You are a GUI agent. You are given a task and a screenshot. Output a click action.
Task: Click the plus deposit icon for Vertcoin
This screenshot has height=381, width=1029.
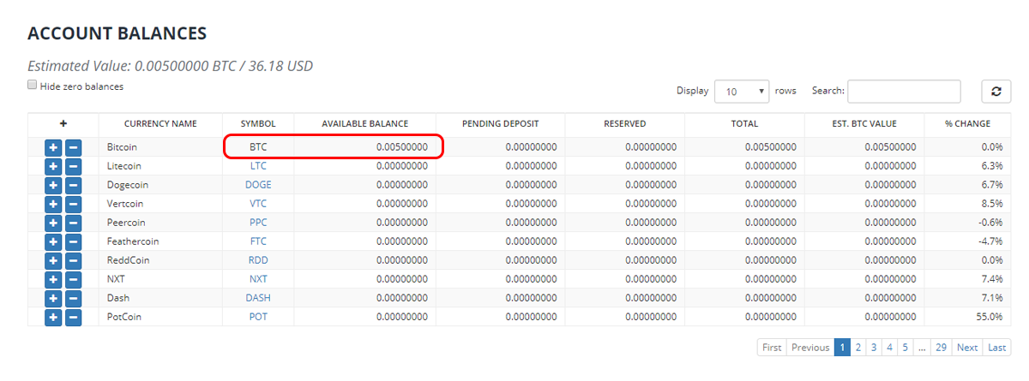[x=52, y=204]
